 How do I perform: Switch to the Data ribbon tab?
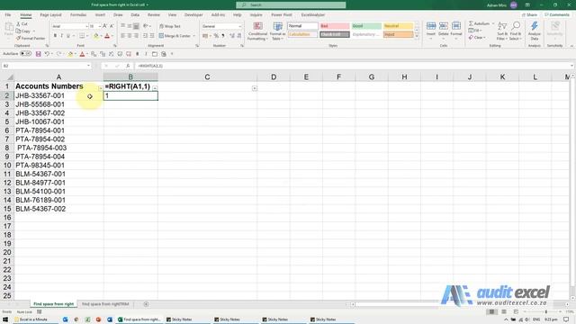[x=135, y=15]
